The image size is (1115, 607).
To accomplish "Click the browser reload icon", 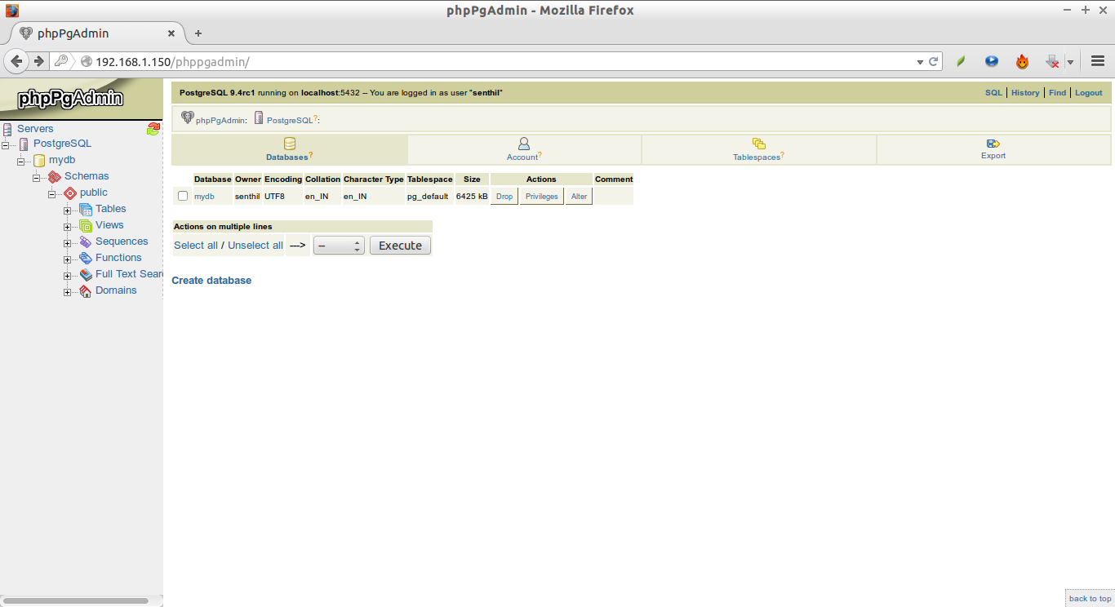I will (x=933, y=61).
